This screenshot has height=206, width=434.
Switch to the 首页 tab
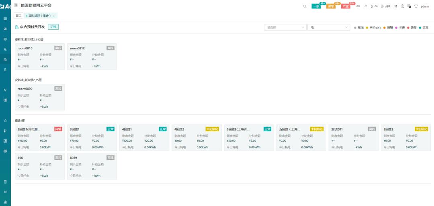point(18,16)
